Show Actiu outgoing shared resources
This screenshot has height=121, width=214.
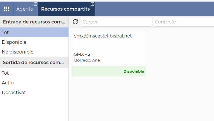(x=8, y=83)
